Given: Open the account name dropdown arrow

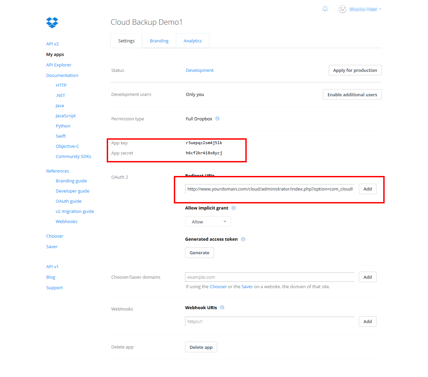Looking at the screenshot, I should [380, 9].
